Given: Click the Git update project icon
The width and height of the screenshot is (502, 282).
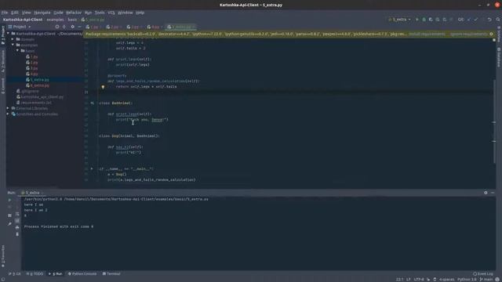Looking at the screenshot, I should coord(469,20).
